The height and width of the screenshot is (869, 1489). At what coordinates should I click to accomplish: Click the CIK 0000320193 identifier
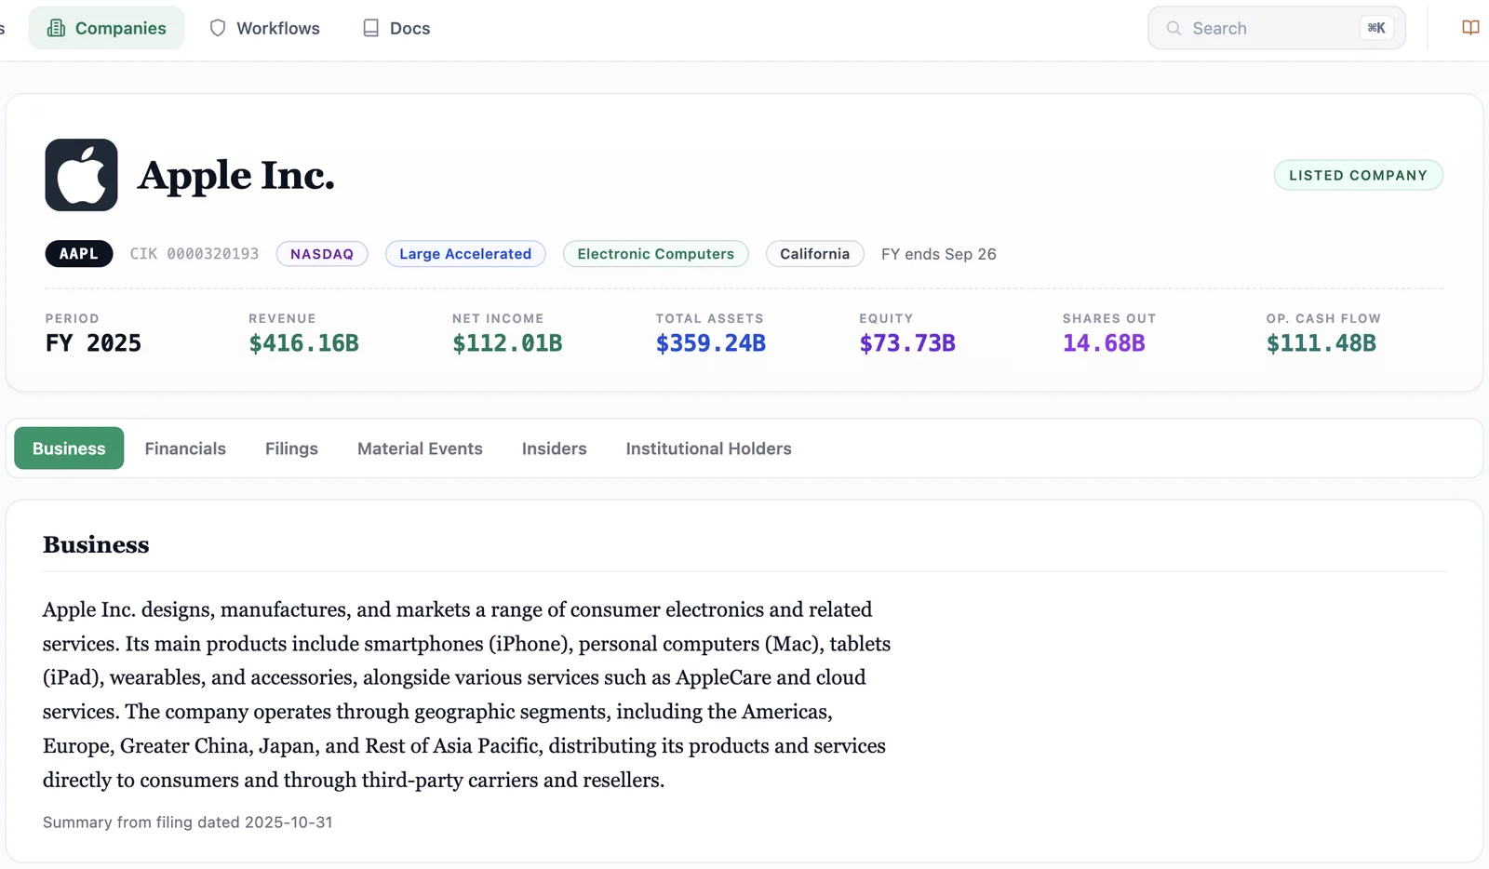click(195, 254)
